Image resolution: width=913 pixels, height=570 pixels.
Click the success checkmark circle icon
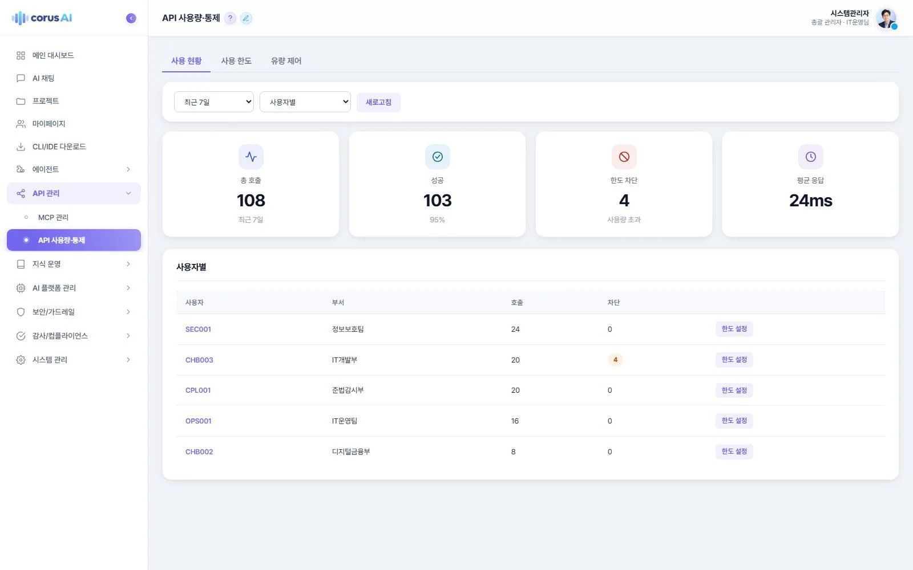[x=438, y=157]
